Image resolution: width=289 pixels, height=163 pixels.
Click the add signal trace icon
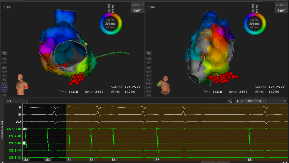click(x=230, y=101)
